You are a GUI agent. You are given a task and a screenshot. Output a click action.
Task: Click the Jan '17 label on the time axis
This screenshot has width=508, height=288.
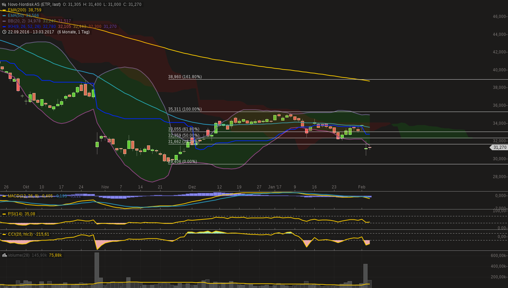(x=275, y=187)
